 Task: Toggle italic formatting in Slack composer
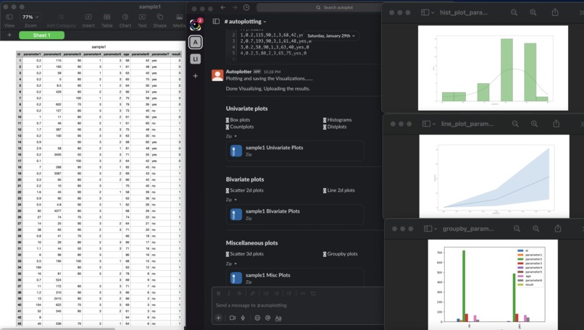pos(229,293)
